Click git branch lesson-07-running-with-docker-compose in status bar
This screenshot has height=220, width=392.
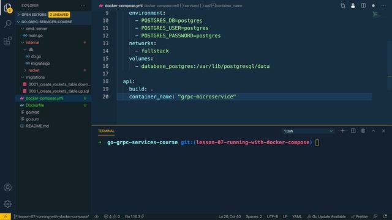(51, 216)
